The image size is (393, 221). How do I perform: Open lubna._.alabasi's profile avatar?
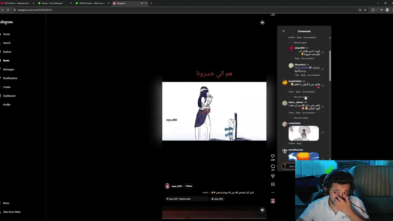pos(285,103)
